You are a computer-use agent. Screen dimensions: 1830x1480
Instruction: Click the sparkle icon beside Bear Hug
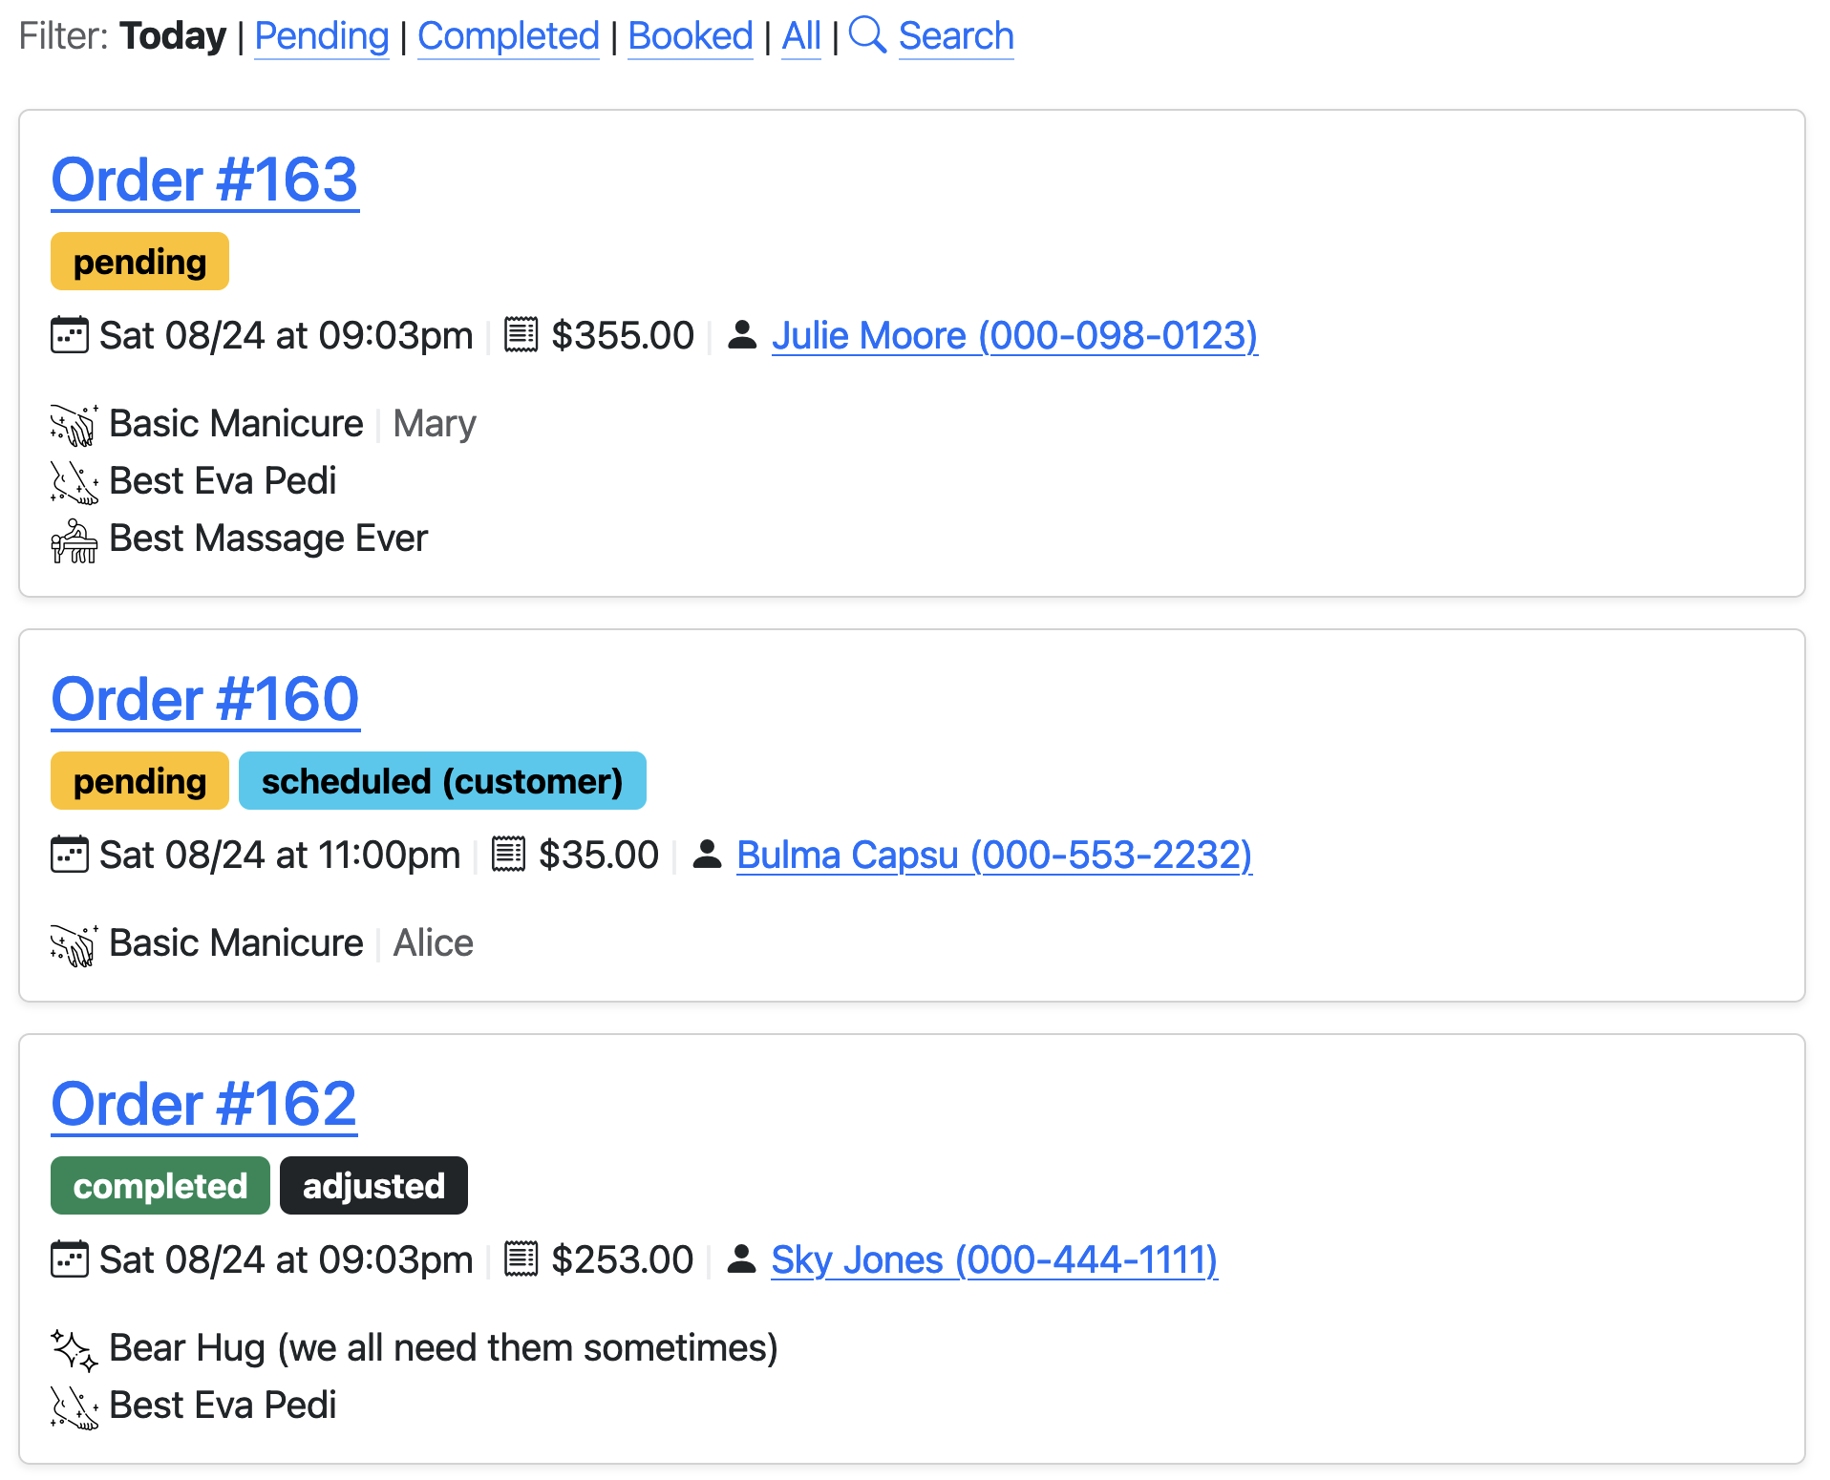point(74,1350)
